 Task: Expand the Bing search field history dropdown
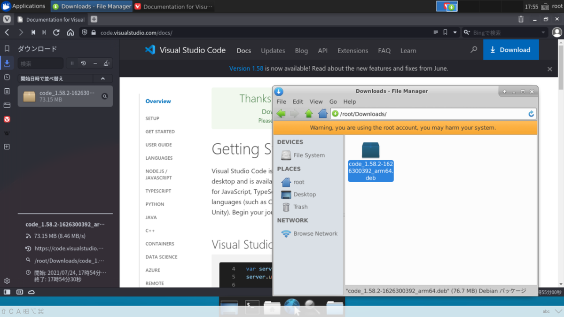pyautogui.click(x=543, y=32)
